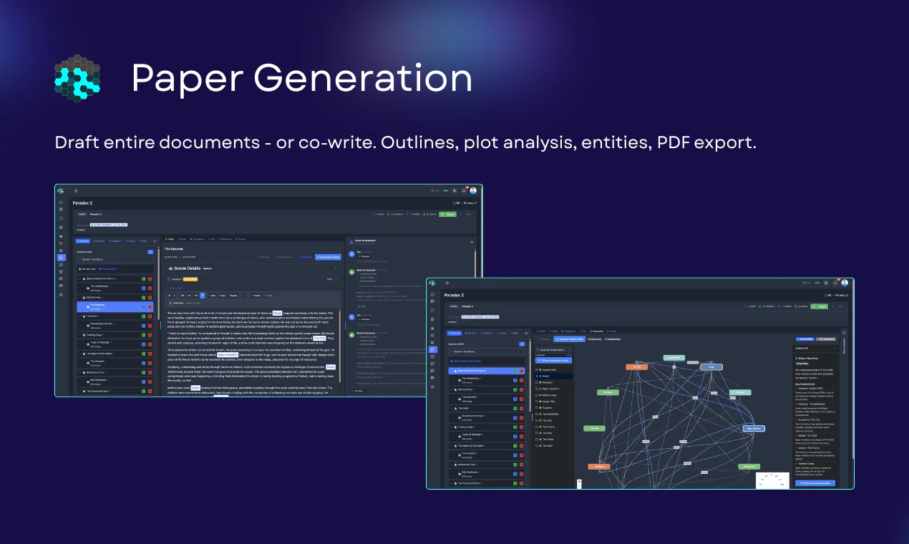Click the Analyze relationships button

[569, 339]
